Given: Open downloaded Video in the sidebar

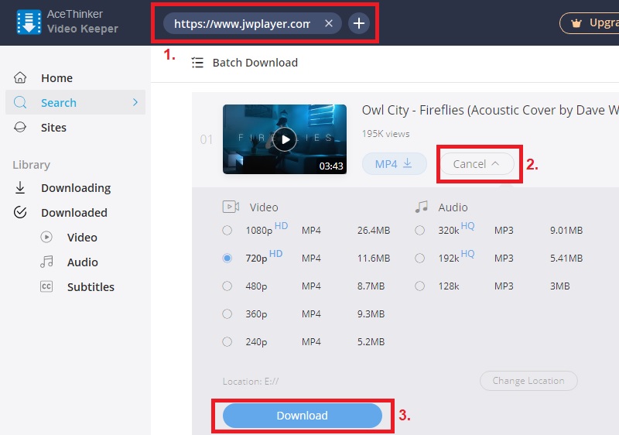Looking at the screenshot, I should 82,237.
